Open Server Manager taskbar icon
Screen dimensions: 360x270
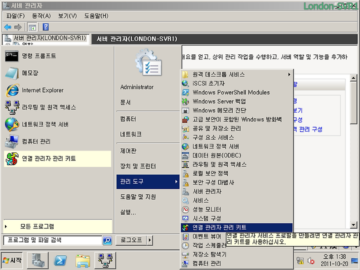[38, 260]
